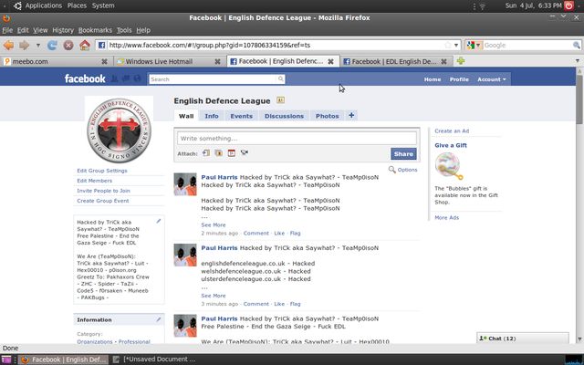Viewport: 584px width, 365px height.
Task: Open the Edit Group Settings link
Action: pyautogui.click(x=102, y=171)
